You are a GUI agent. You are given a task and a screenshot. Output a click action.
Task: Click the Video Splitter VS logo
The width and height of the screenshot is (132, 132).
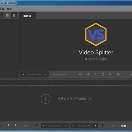[96, 34]
